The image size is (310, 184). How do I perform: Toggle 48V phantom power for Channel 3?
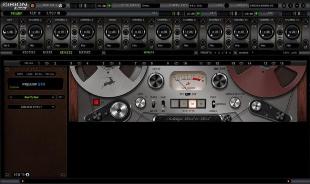point(74,22)
